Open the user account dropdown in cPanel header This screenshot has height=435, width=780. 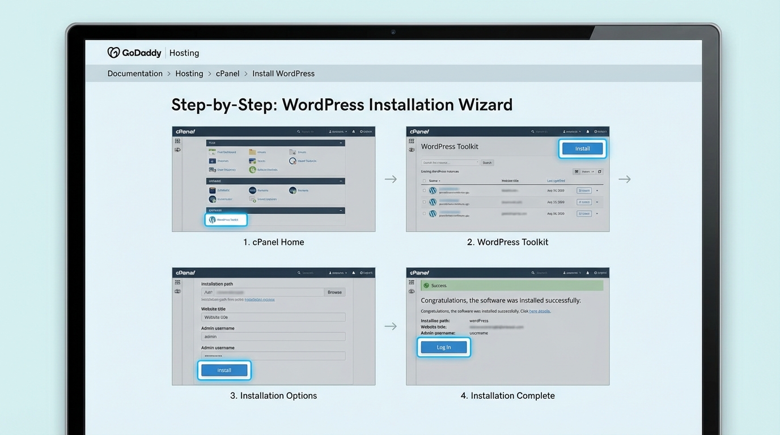(337, 131)
